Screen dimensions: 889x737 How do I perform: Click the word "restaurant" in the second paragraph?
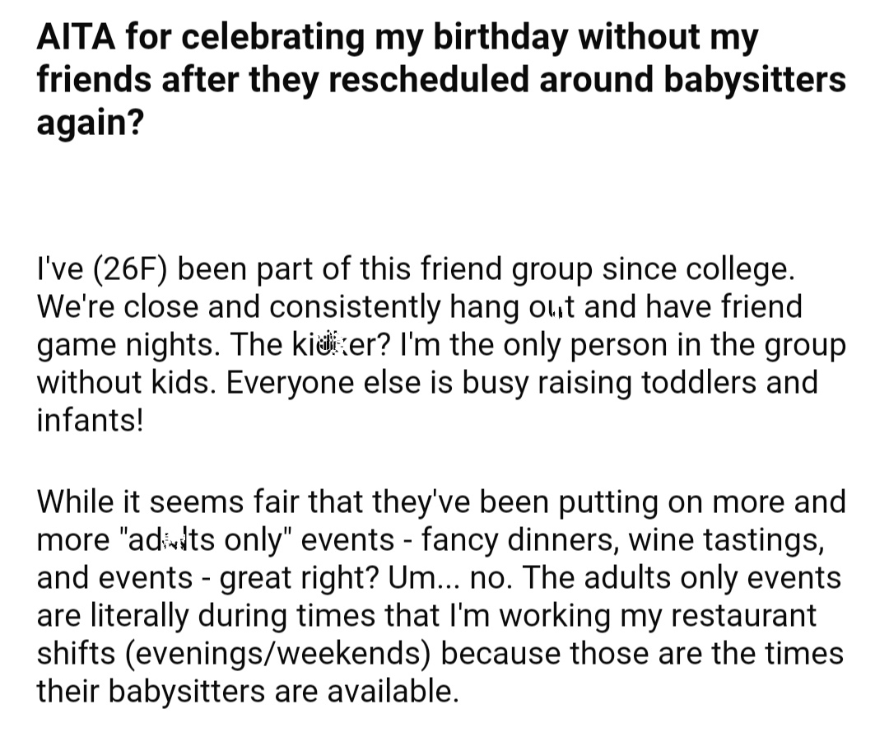pyautogui.click(x=743, y=616)
